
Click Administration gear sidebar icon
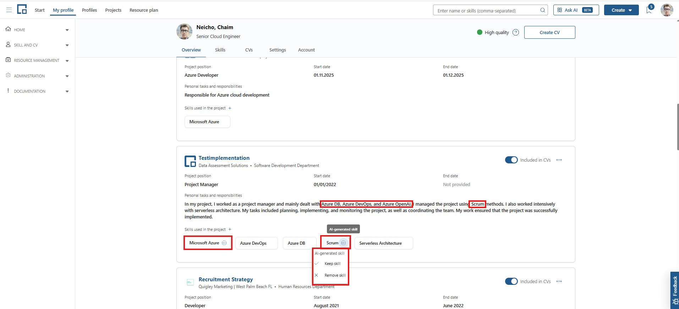click(x=8, y=75)
